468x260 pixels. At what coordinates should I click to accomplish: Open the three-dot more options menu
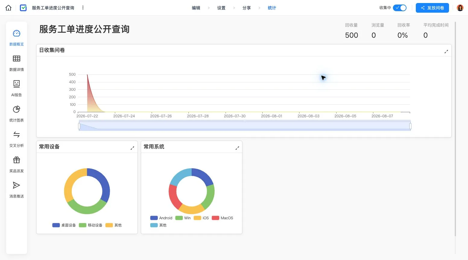pos(83,8)
